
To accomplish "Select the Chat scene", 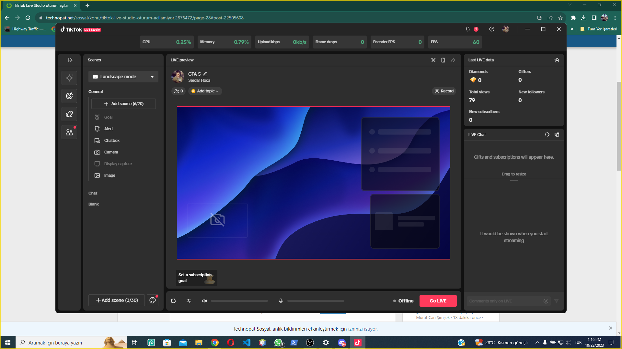I will pyautogui.click(x=93, y=193).
